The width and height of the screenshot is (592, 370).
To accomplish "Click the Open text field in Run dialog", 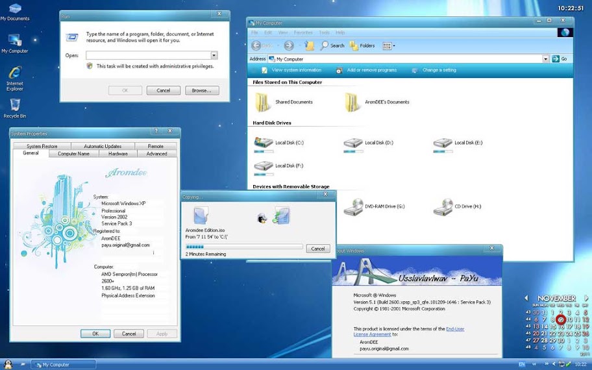I will pos(149,56).
